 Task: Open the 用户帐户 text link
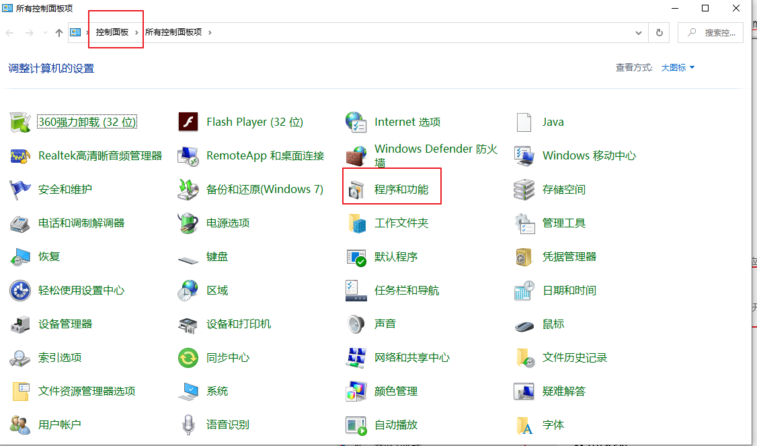[60, 425]
